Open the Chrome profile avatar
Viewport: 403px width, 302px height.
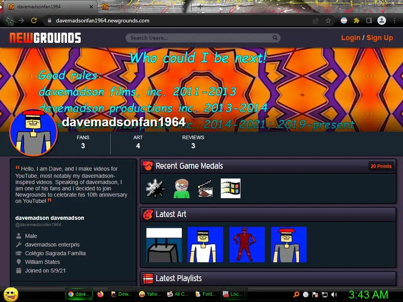coord(382,20)
